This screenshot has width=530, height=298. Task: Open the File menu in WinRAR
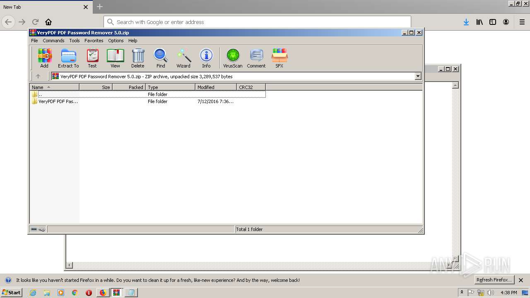tap(34, 41)
